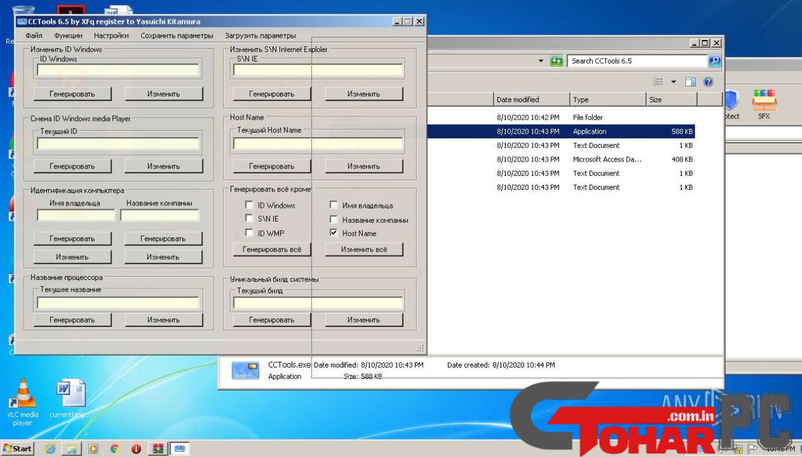The image size is (802, 457).
Task: Click Генерировать under Название процессора
Action: (72, 320)
